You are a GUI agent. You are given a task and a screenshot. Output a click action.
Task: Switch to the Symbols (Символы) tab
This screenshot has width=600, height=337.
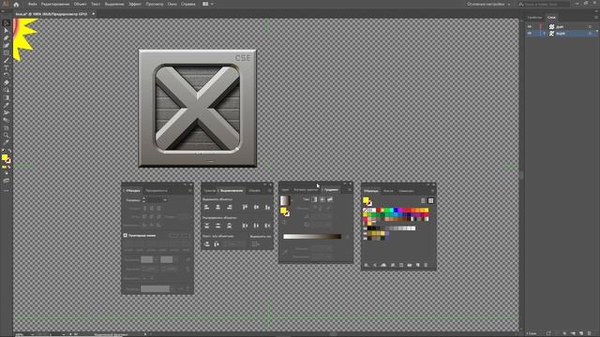pyautogui.click(x=406, y=191)
